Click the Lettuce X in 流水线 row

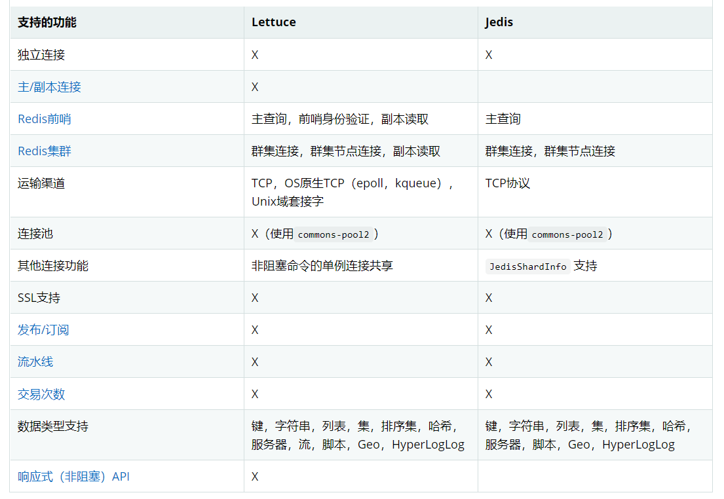pos(255,362)
